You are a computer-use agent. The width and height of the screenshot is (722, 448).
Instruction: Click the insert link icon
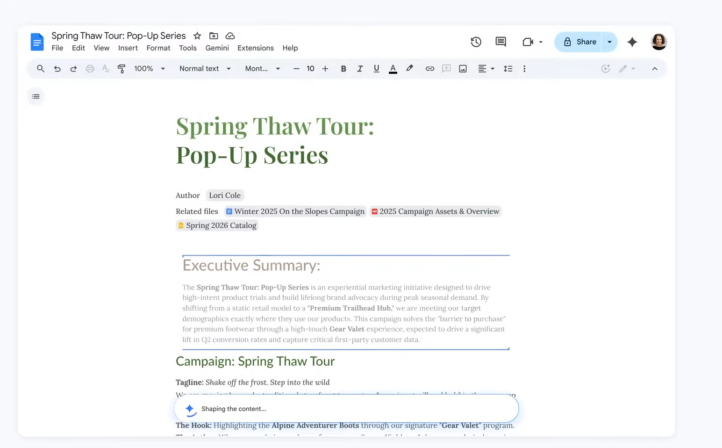click(429, 69)
